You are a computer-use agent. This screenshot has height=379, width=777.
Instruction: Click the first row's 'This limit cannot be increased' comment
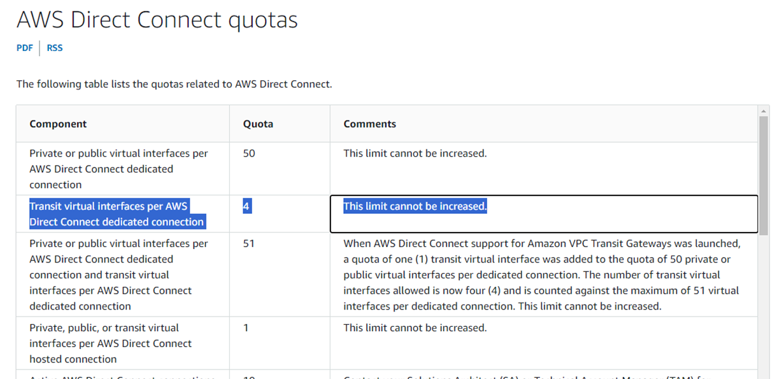[415, 154]
